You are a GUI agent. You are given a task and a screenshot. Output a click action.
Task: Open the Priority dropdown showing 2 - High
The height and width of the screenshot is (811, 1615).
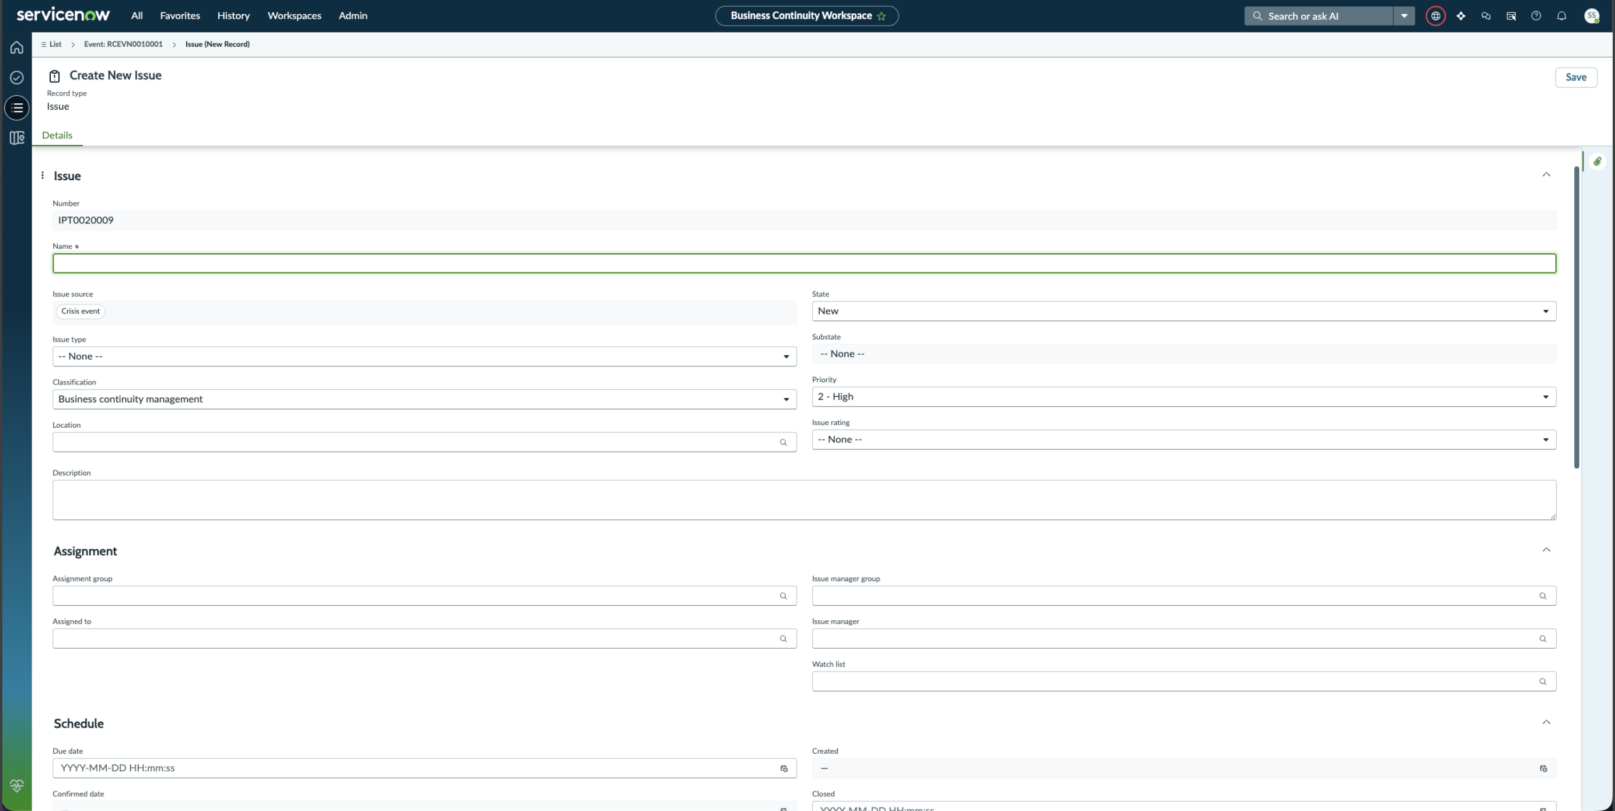pos(1184,397)
